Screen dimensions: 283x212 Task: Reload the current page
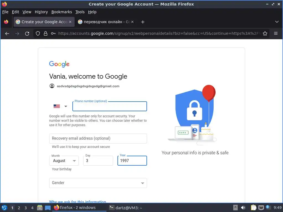(x=27, y=33)
